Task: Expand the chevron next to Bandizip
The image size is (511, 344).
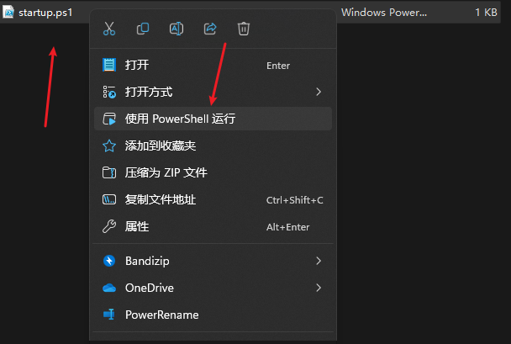Action: [319, 261]
